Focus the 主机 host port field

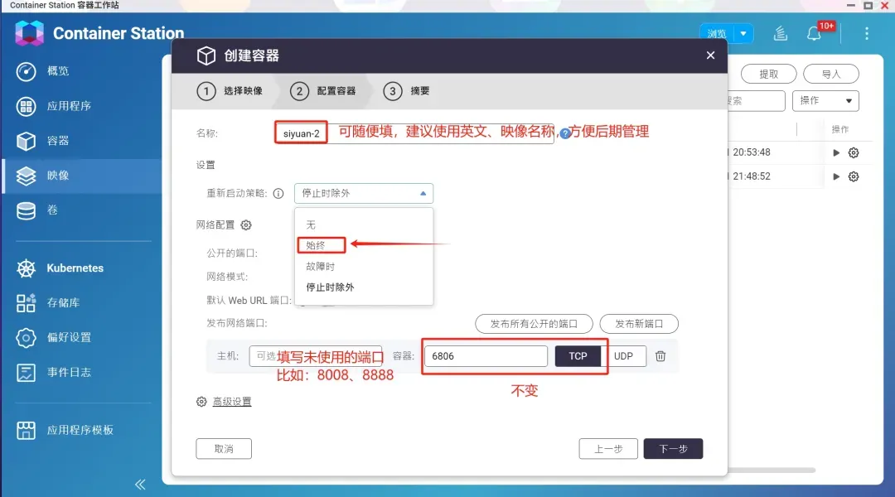(316, 356)
